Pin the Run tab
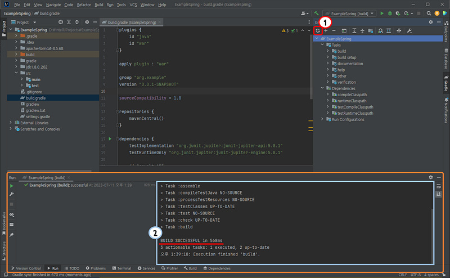Image resolution: width=450 pixels, height=278 pixels. coord(11,235)
